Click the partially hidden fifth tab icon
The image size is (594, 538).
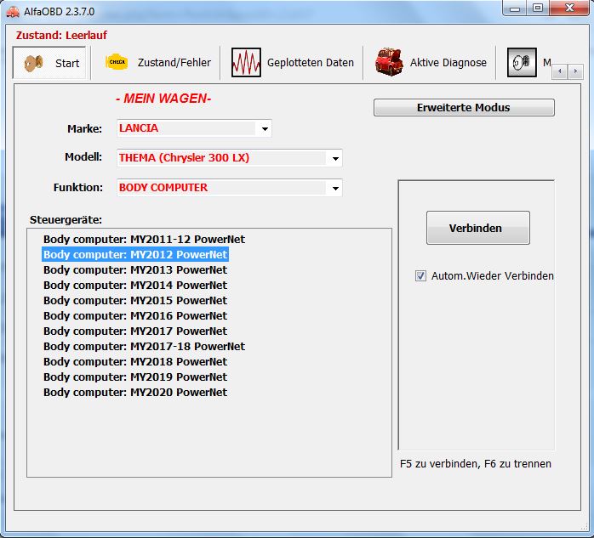521,63
